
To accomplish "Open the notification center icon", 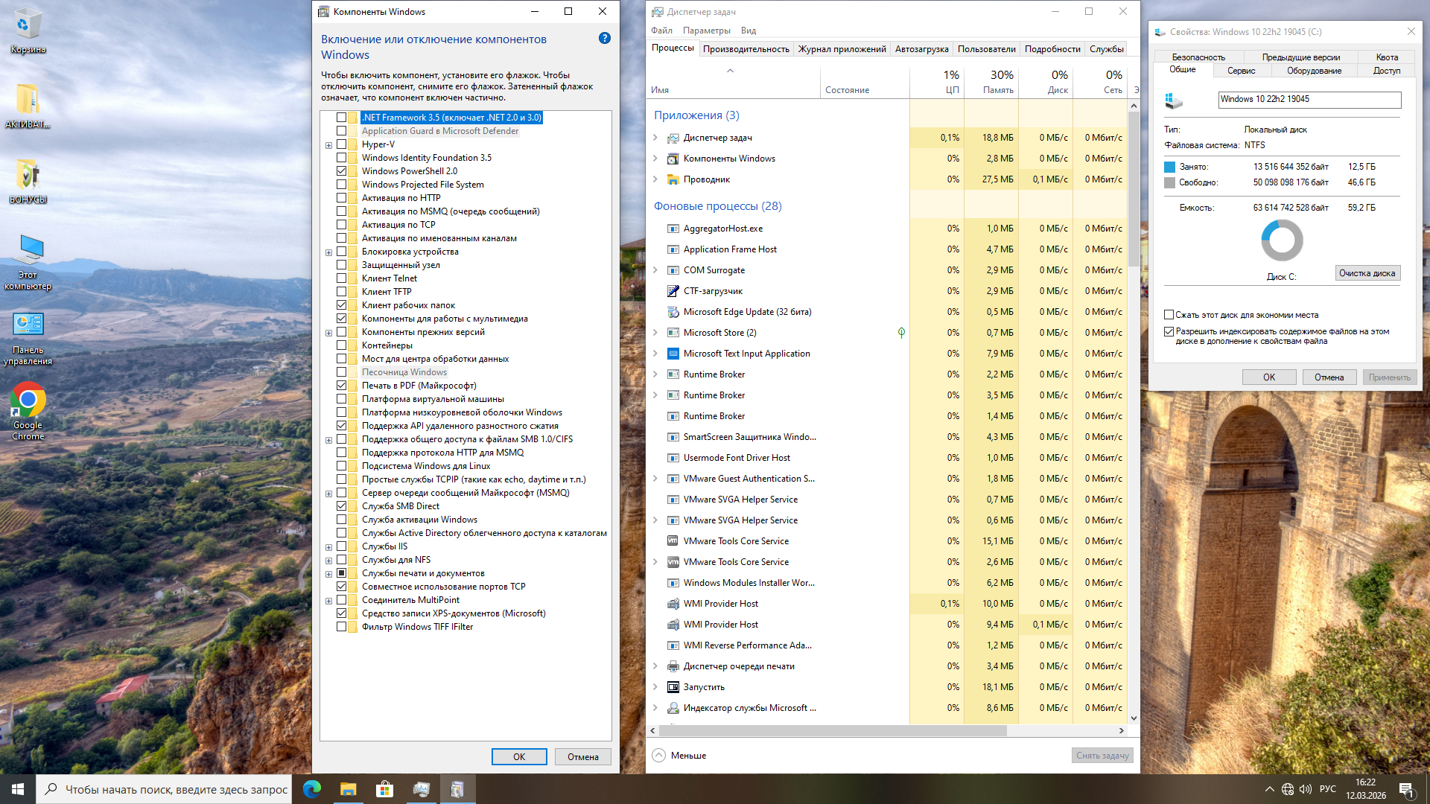I will (1406, 789).
